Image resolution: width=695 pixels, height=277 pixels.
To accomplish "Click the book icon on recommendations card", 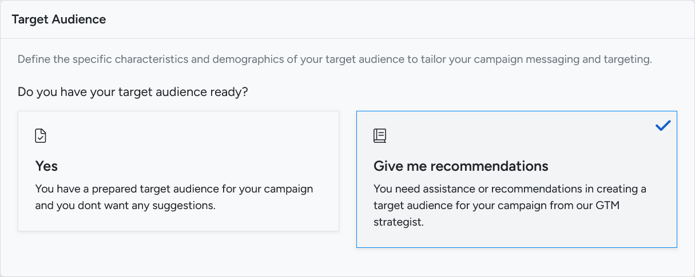I will (x=379, y=135).
